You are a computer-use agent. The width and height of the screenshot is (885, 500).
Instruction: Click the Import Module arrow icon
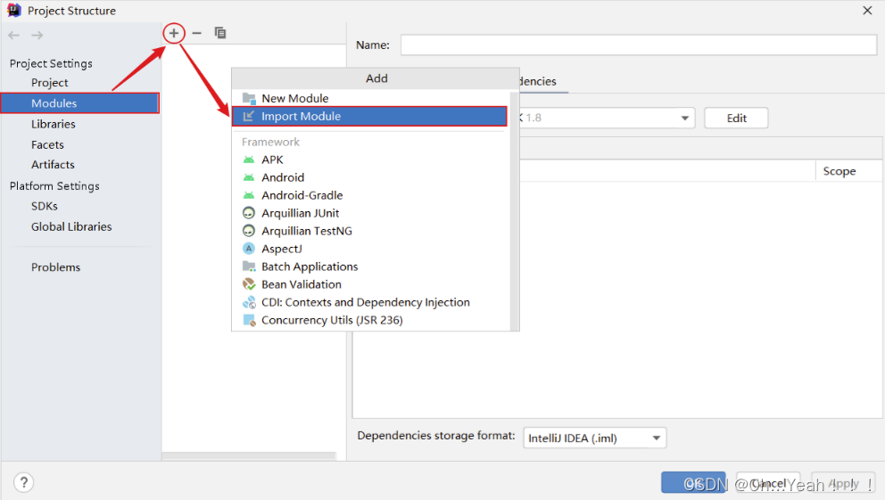[248, 116]
